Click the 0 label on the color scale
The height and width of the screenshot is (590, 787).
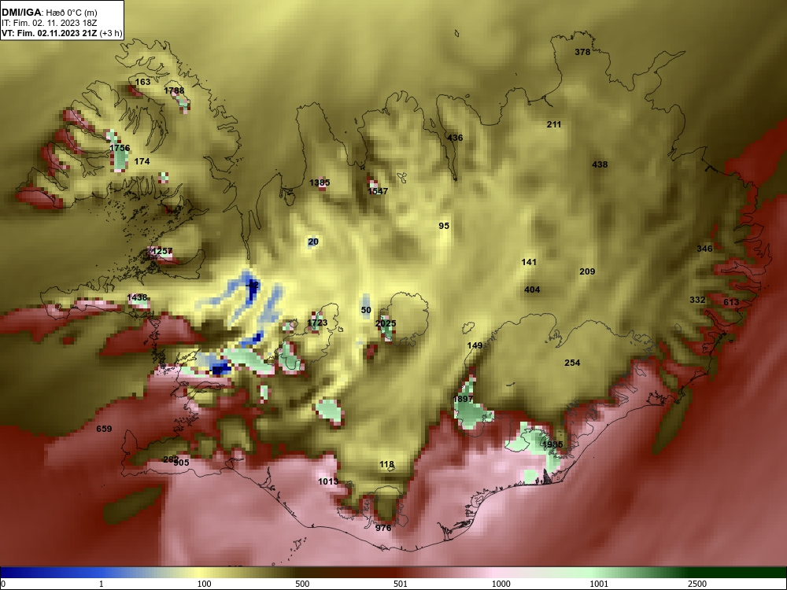tap(3, 584)
